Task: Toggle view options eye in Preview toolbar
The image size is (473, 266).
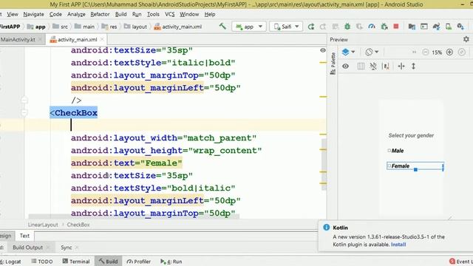Action: (345, 66)
